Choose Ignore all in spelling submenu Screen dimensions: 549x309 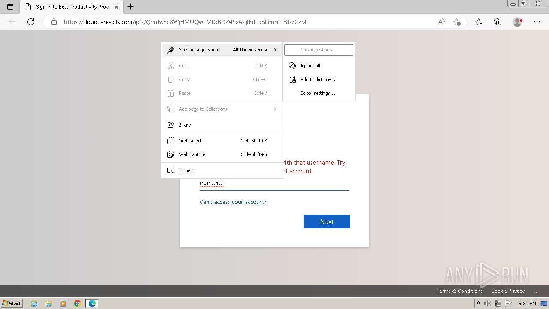[319, 66]
